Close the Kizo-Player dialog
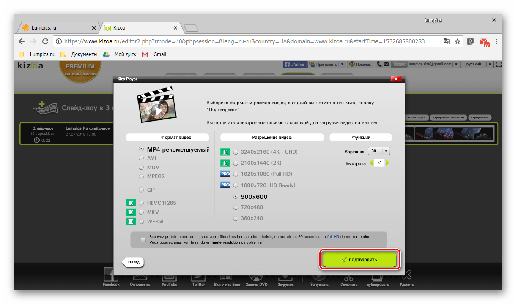518x304 pixels. click(396, 79)
